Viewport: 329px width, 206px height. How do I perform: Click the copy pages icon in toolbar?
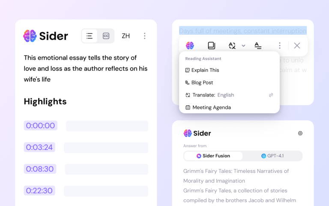pos(211,45)
